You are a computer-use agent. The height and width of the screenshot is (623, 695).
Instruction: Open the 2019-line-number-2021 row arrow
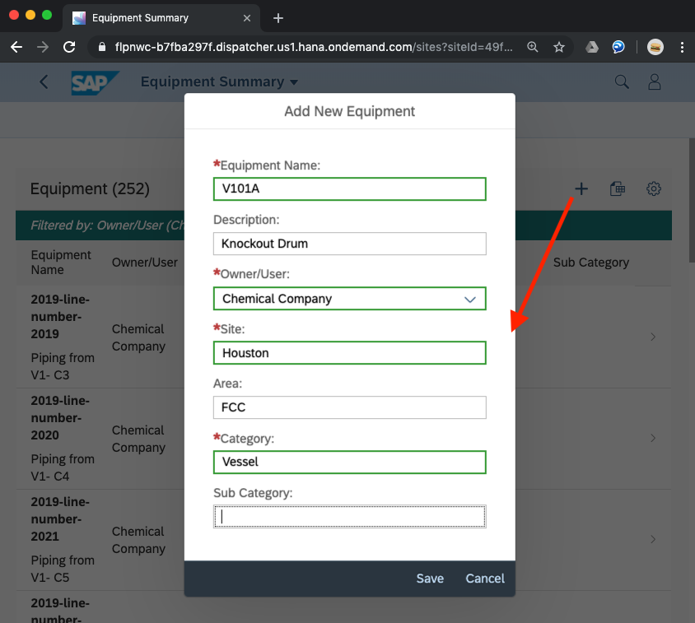coord(653,539)
